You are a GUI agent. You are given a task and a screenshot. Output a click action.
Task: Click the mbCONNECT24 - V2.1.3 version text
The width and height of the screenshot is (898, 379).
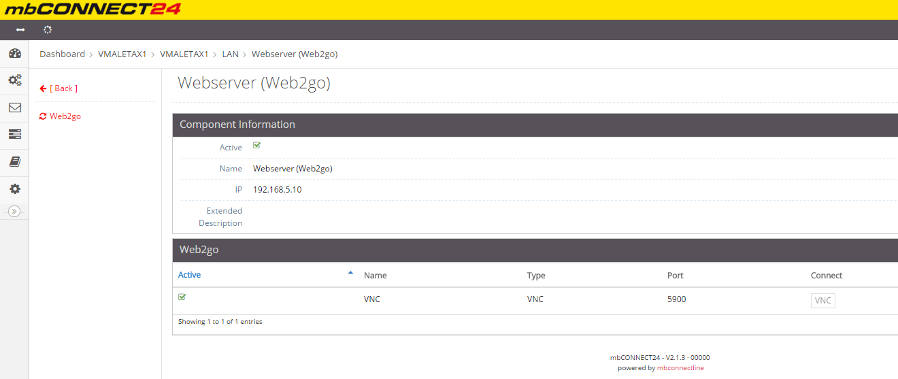point(660,358)
